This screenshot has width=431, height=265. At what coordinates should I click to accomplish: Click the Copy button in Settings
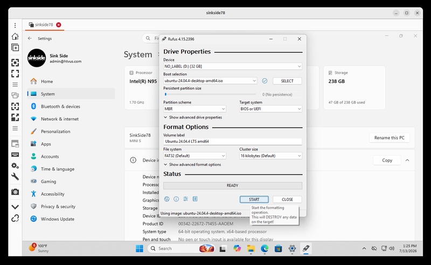click(x=387, y=161)
